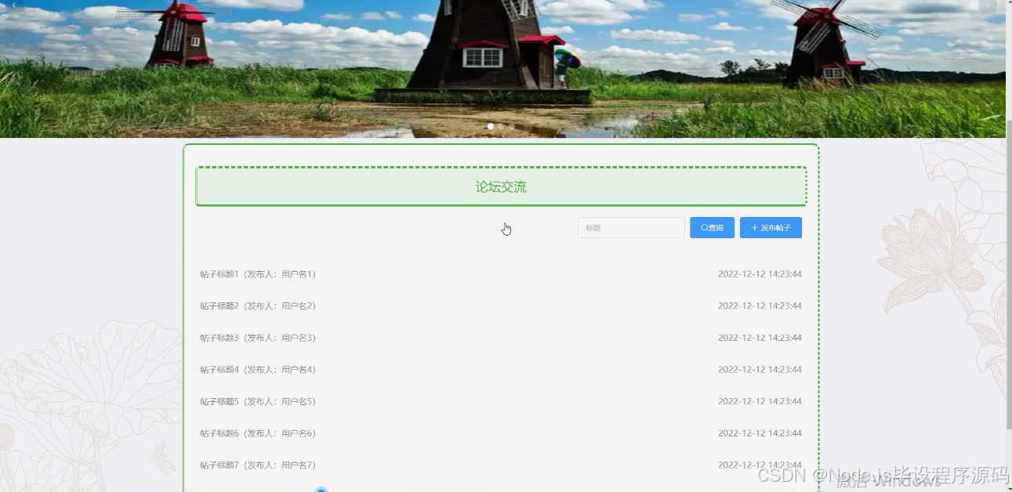The width and height of the screenshot is (1012, 492).
Task: Click the blue floating circle button at bottom
Action: 321,490
